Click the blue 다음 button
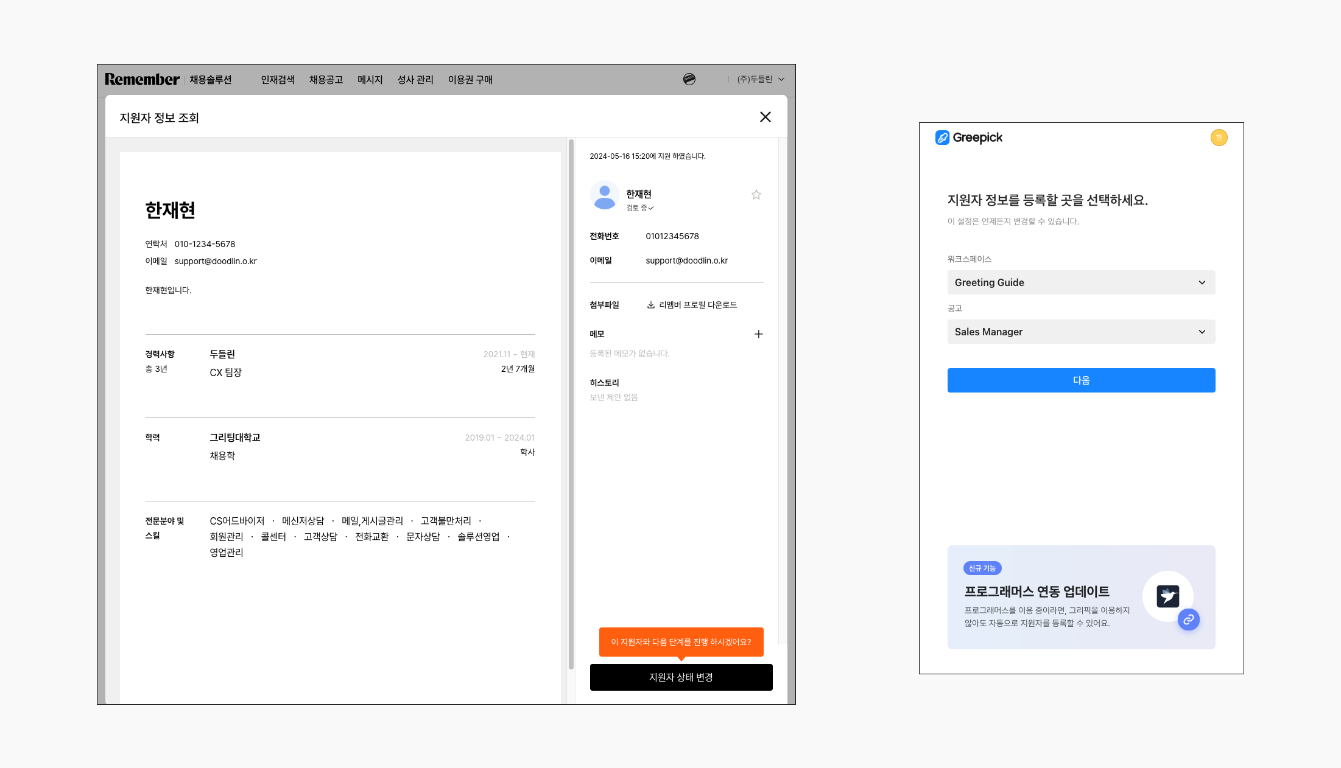Viewport: 1341px width, 768px height. (1082, 380)
